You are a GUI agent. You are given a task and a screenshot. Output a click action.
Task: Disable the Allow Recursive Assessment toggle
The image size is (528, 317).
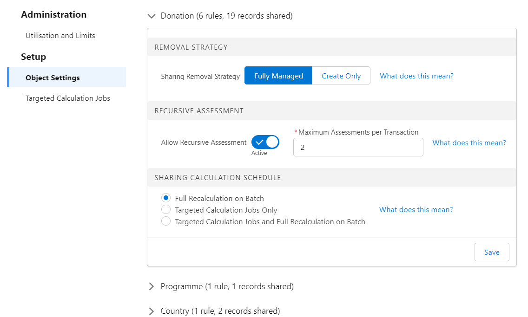point(265,142)
